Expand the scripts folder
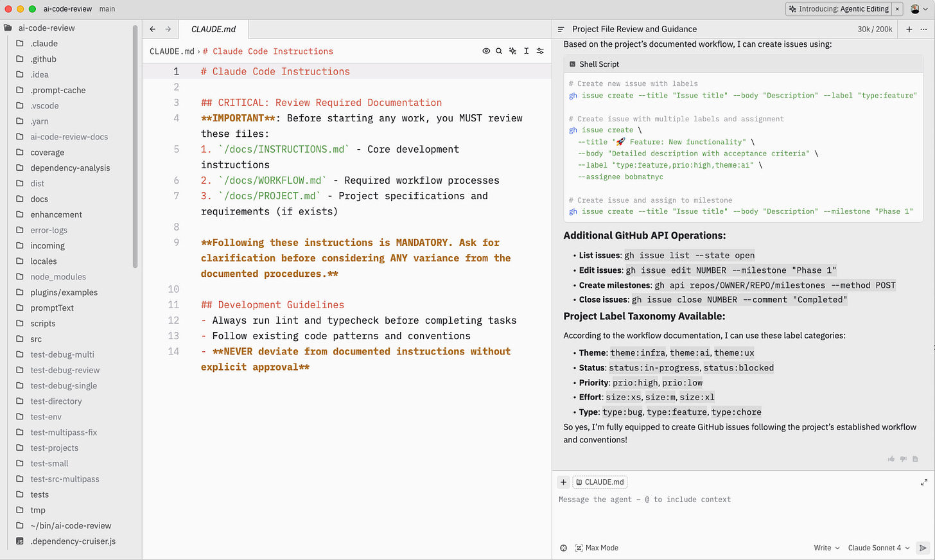Screen dimensions: 935x560 [43, 324]
